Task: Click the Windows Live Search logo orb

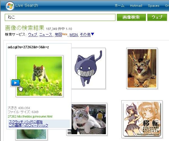Action: point(10,6)
